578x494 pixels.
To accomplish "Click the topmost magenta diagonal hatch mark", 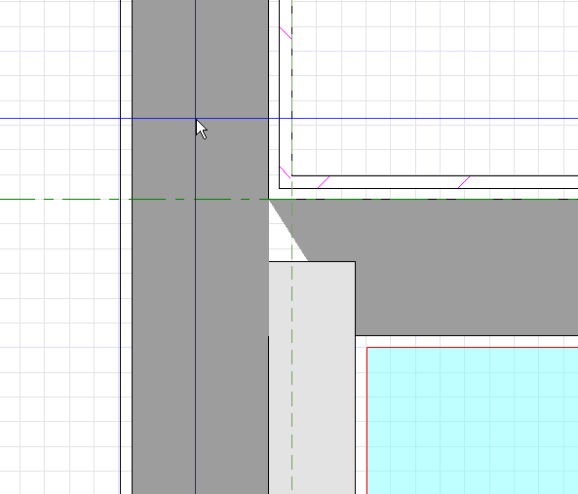I will click(x=286, y=33).
